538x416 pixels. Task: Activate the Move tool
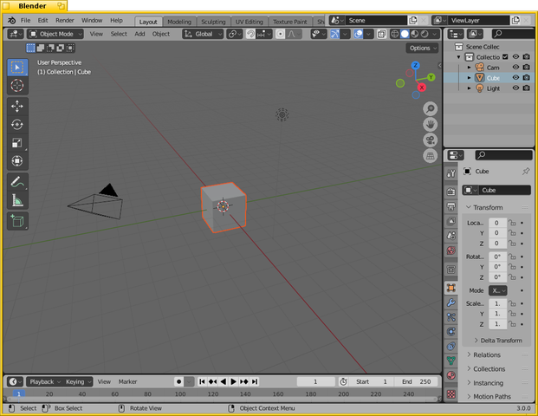tap(17, 106)
